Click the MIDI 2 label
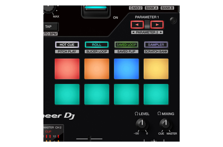223x147 pixels. 136,8
